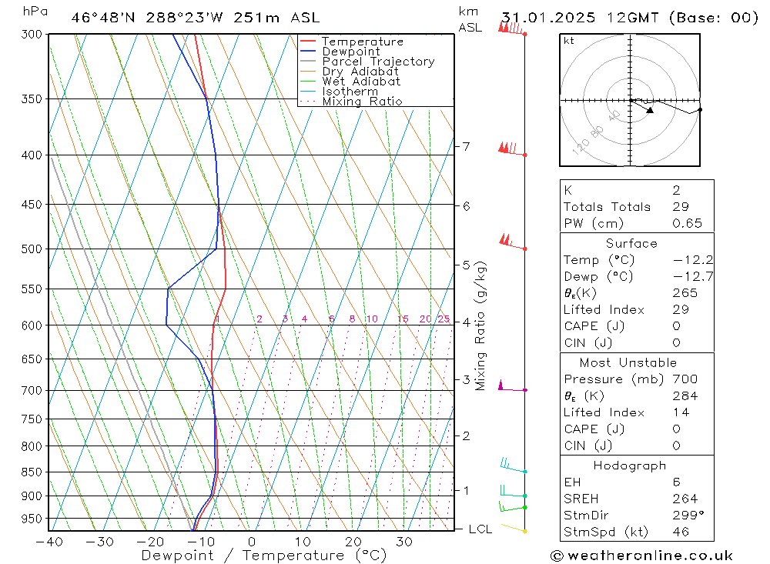Click the PW (cm) value 0.65
The height and width of the screenshot is (564, 770).
click(x=687, y=223)
